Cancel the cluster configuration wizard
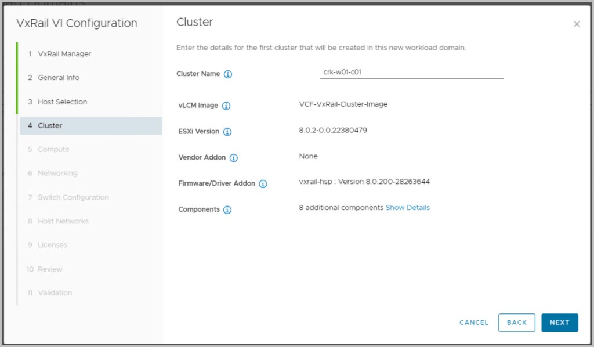This screenshot has width=594, height=347. point(474,323)
